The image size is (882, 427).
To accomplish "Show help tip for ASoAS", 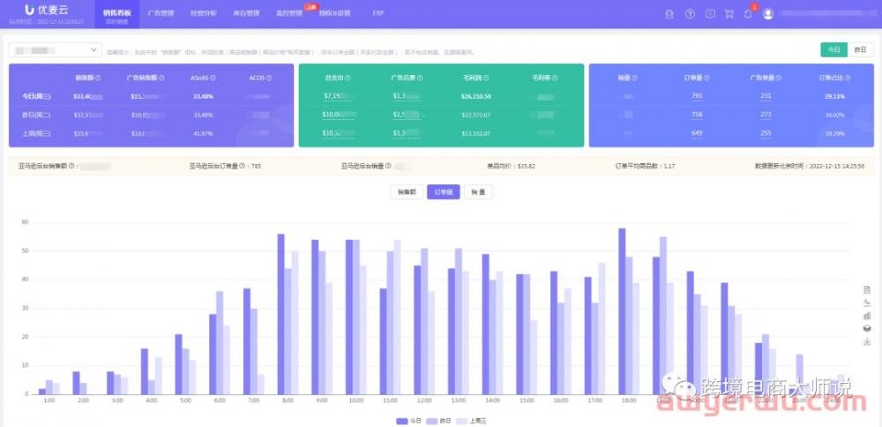I will 213,79.
